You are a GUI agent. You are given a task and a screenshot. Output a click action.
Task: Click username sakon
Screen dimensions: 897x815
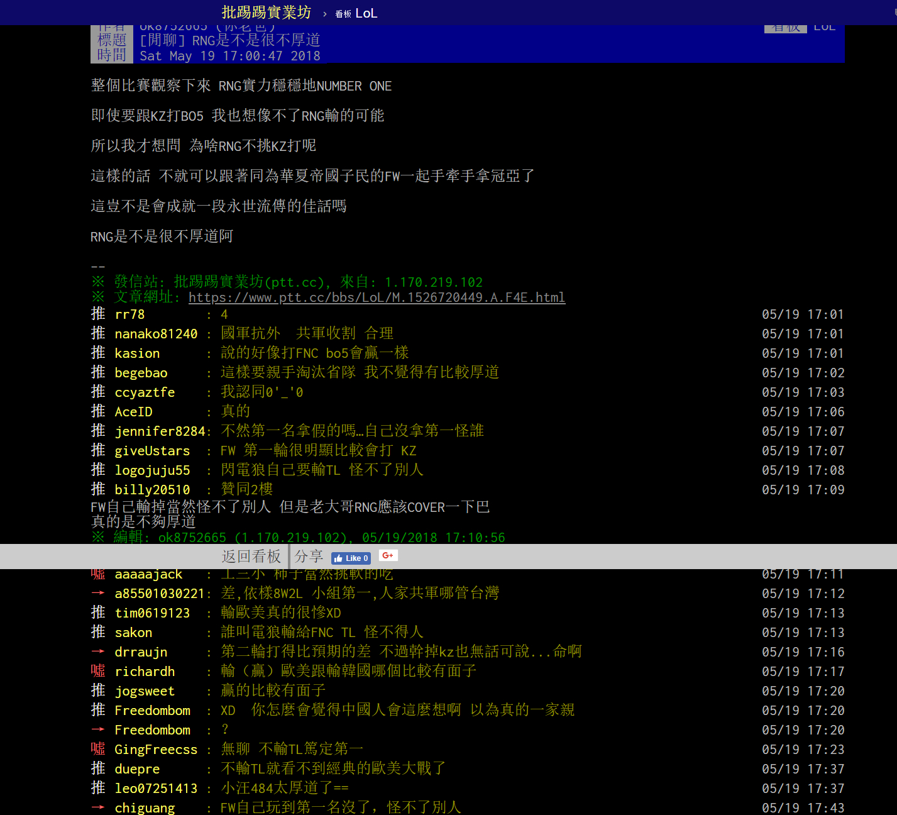tap(133, 633)
